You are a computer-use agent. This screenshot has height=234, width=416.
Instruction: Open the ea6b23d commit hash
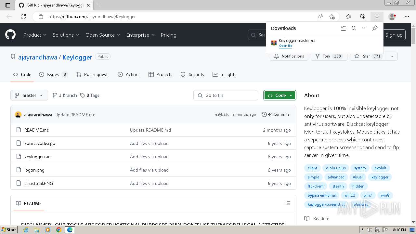(222, 114)
